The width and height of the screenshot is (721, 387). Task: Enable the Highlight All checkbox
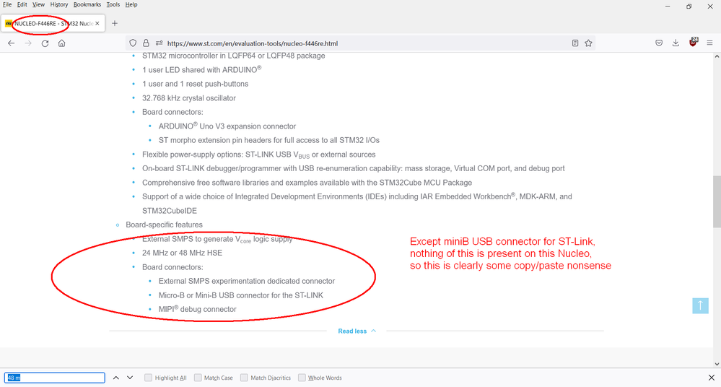[x=149, y=378]
